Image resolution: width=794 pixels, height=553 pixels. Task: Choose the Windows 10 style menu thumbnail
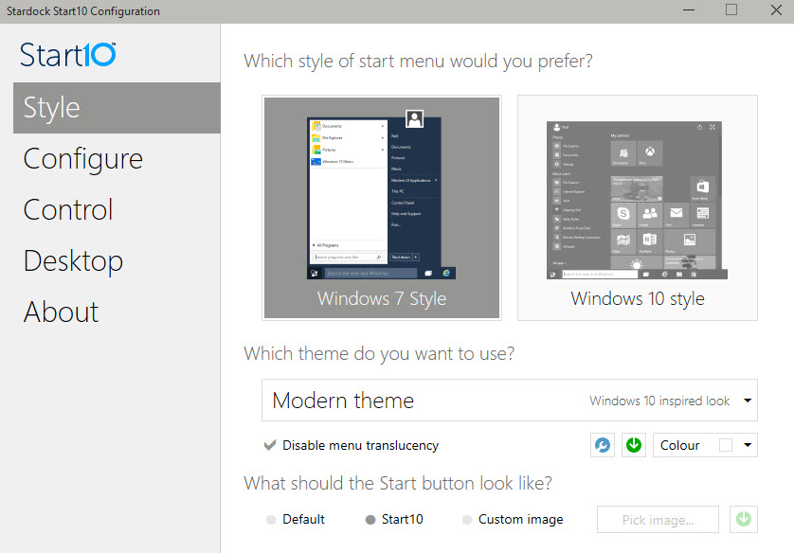(638, 207)
